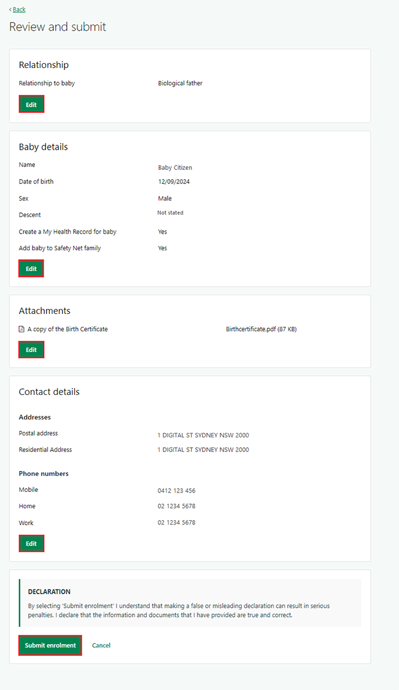
Task: Edit the Contact details section
Action: point(31,543)
